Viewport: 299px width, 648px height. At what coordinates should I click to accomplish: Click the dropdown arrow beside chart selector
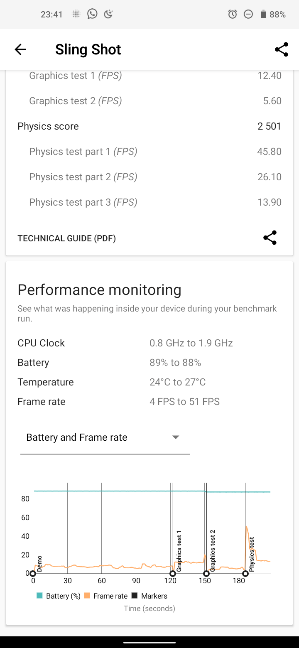[176, 437]
